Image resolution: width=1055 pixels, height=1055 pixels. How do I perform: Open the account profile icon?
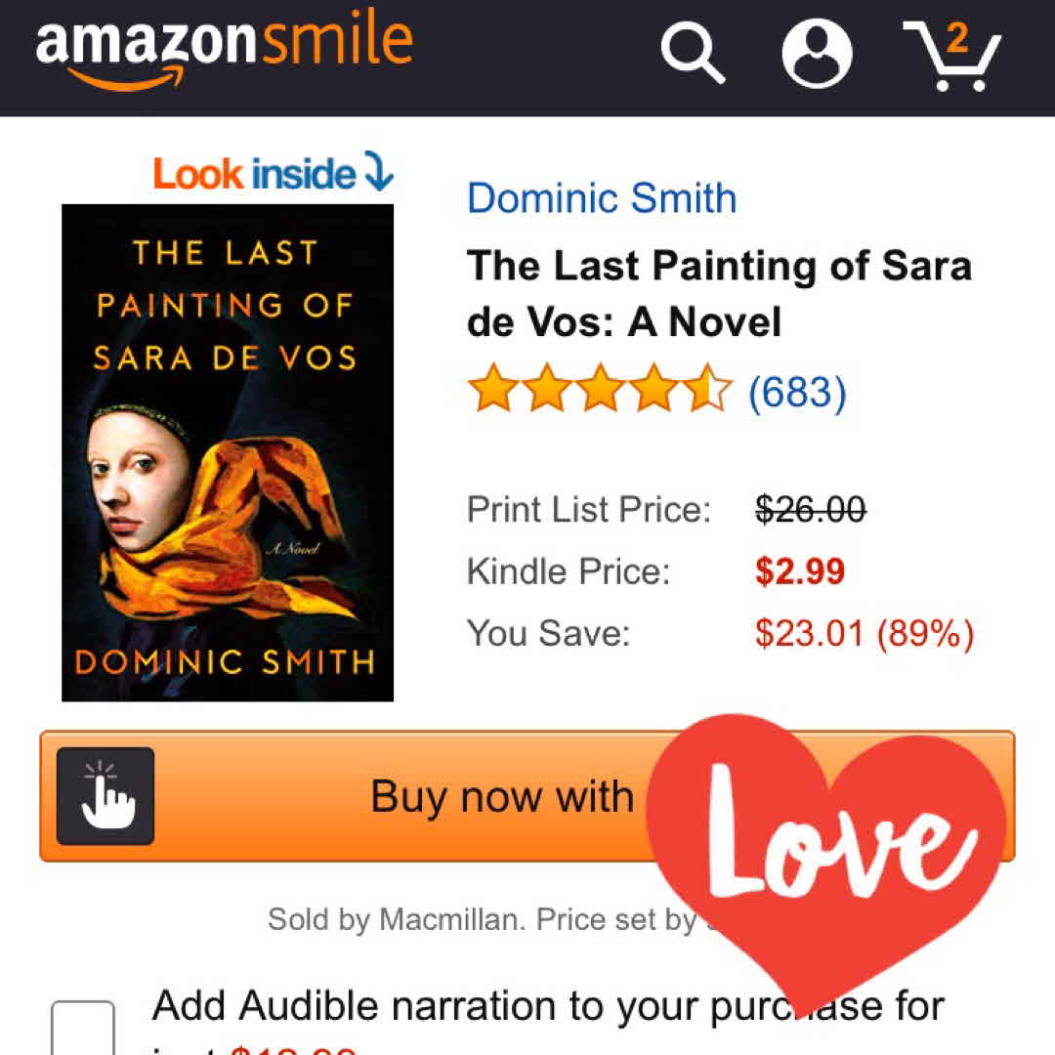(818, 53)
